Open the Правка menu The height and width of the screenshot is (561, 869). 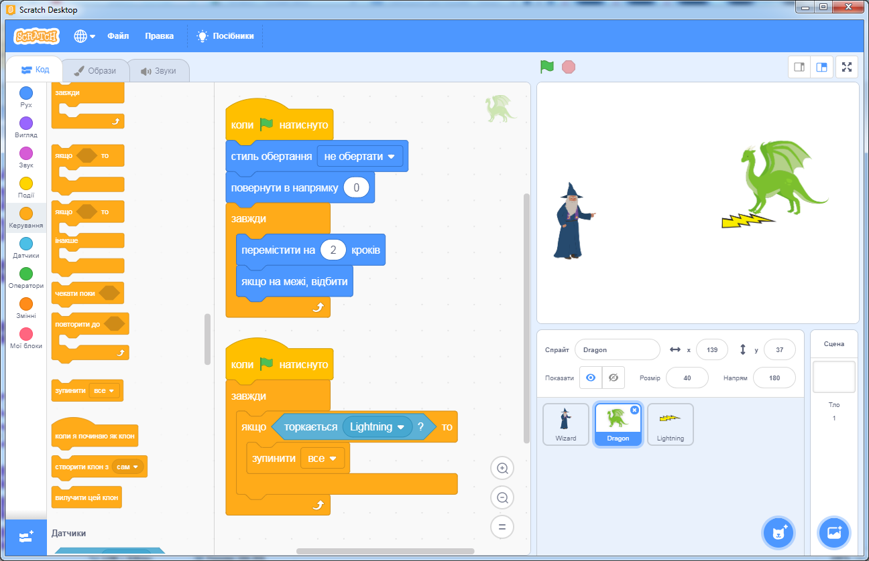click(159, 36)
